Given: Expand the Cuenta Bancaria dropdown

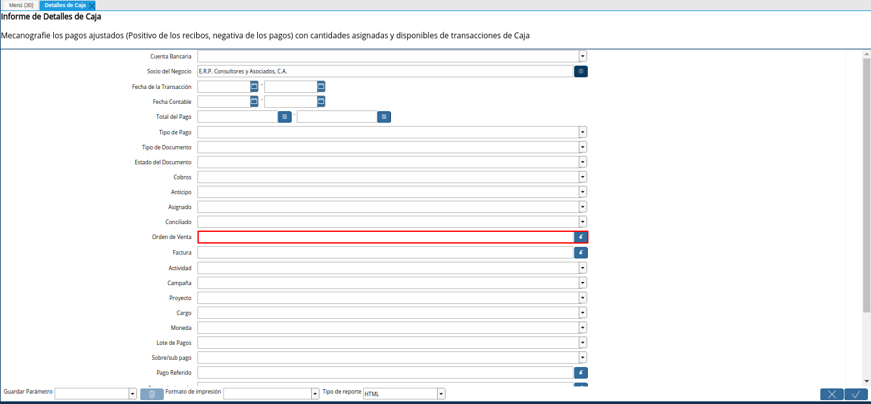Looking at the screenshot, I should (583, 57).
